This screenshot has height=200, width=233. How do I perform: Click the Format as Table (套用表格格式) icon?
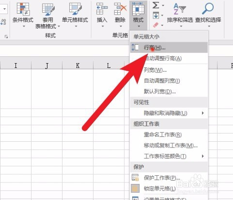point(48,9)
